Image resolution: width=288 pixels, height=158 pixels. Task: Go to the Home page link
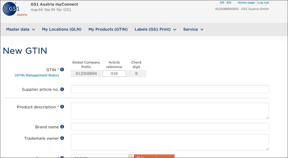point(246,3)
